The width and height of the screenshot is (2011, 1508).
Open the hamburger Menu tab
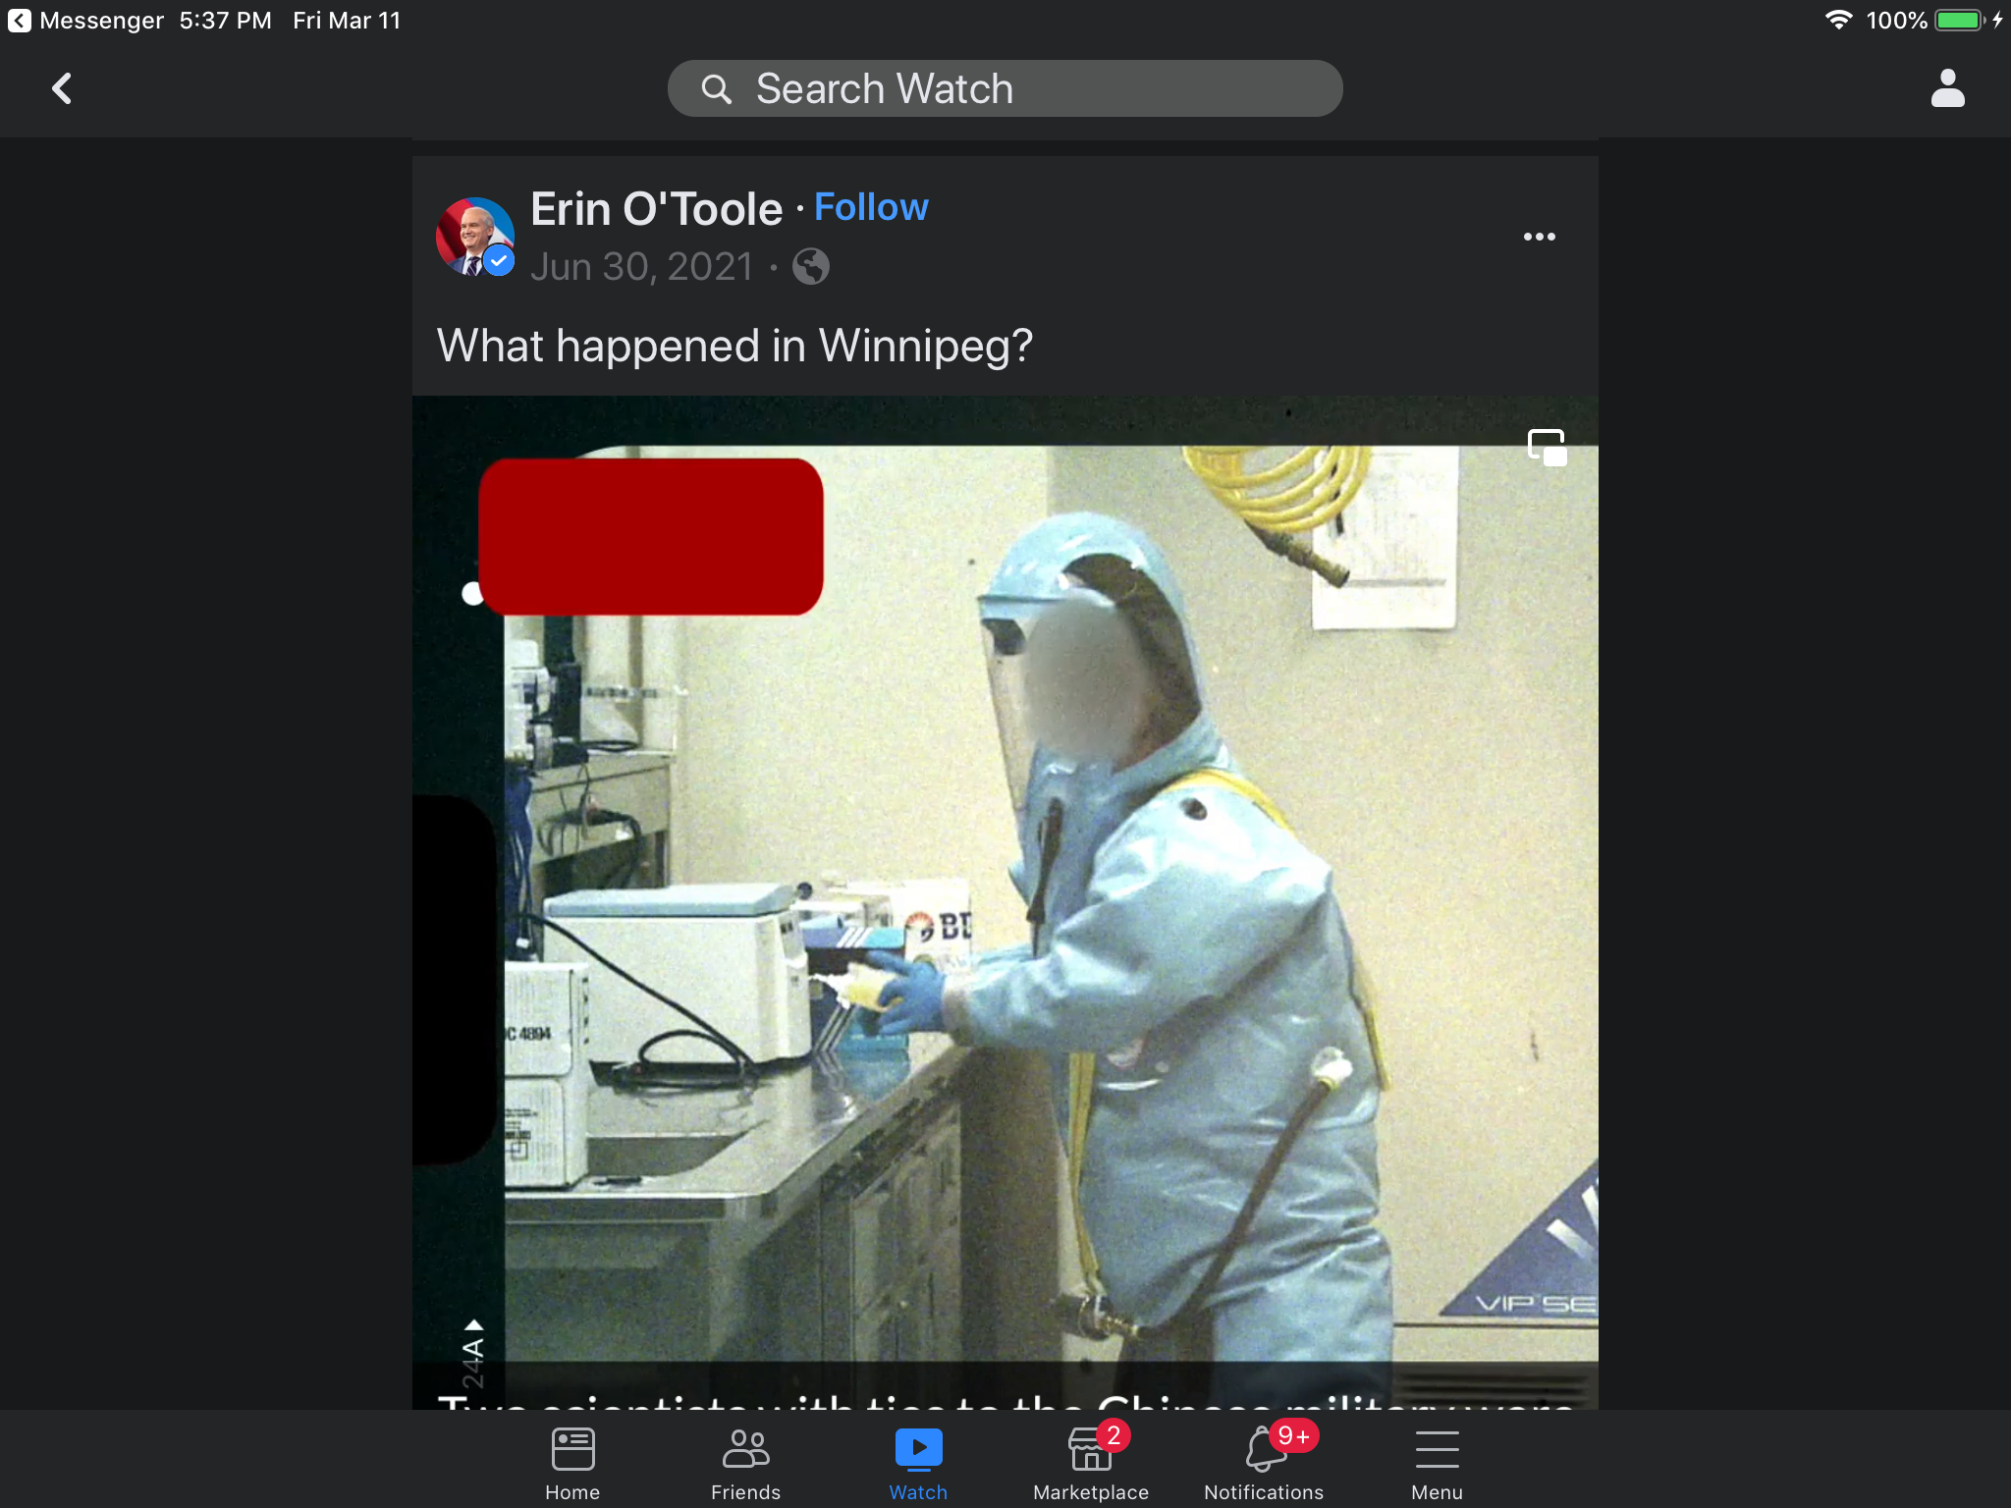1437,1463
